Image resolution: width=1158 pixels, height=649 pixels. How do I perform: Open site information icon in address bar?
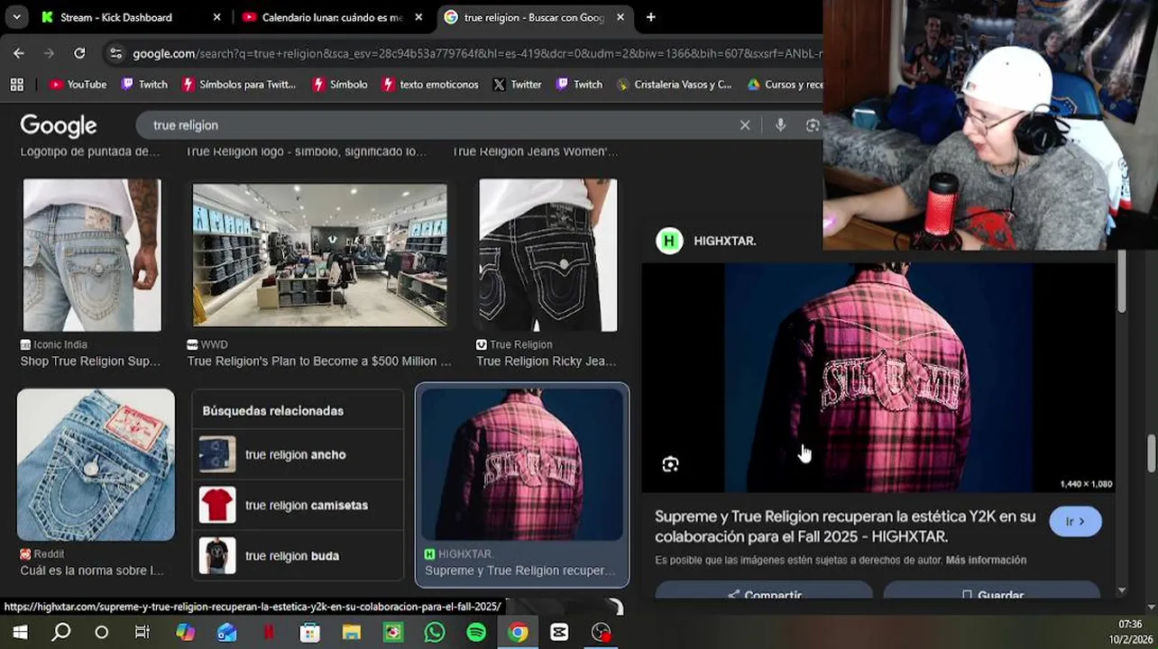click(x=115, y=53)
